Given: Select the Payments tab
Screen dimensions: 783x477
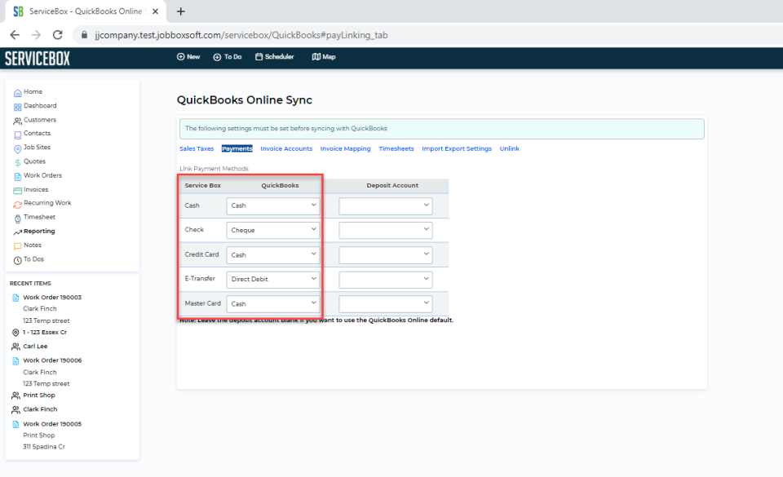Looking at the screenshot, I should 237,148.
